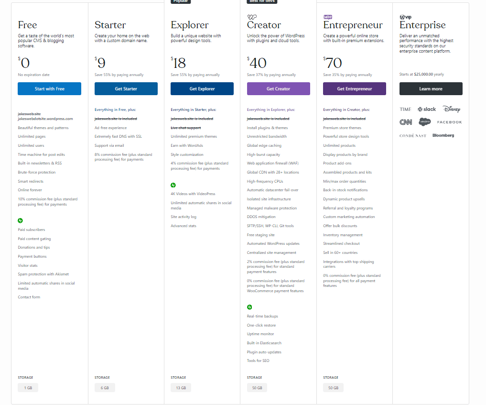This screenshot has width=486, height=405.
Task: Click the Bloomberg logo
Action: click(443, 135)
